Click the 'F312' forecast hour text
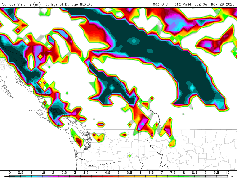This screenshot has height=178, width=237. pos(177,4)
